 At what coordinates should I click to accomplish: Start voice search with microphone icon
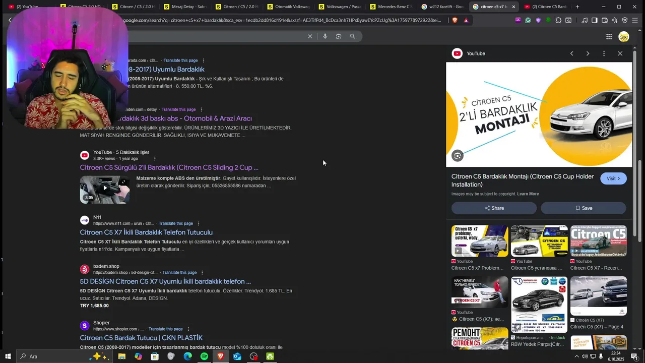325,36
